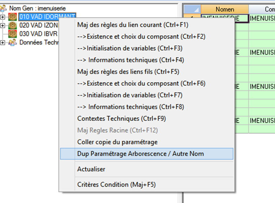Click the first IMENUISERIE cell under Nomen
This screenshot has width=275, height=203.
[x=225, y=19]
